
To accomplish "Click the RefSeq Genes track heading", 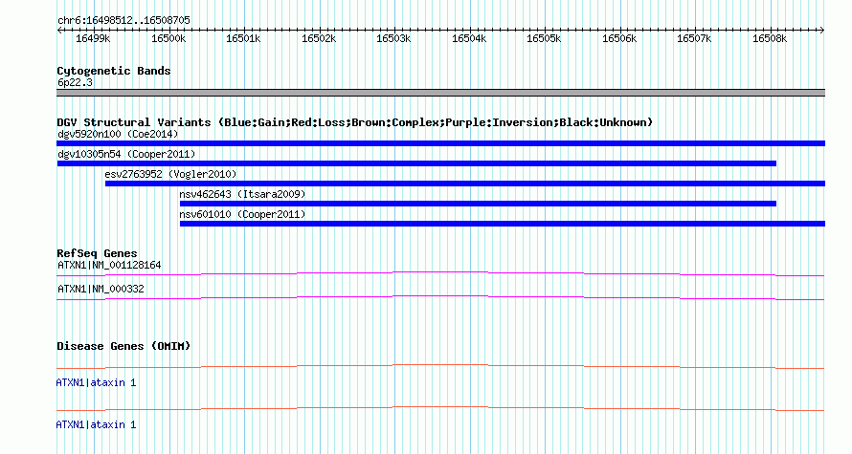I will click(98, 253).
